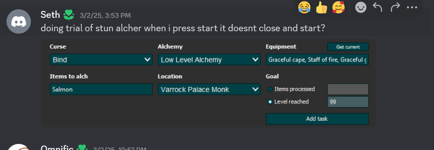Click the Add task button

(x=317, y=119)
